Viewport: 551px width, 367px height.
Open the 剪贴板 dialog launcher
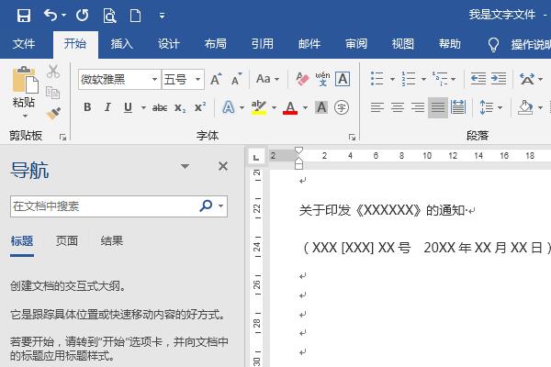pyautogui.click(x=62, y=137)
